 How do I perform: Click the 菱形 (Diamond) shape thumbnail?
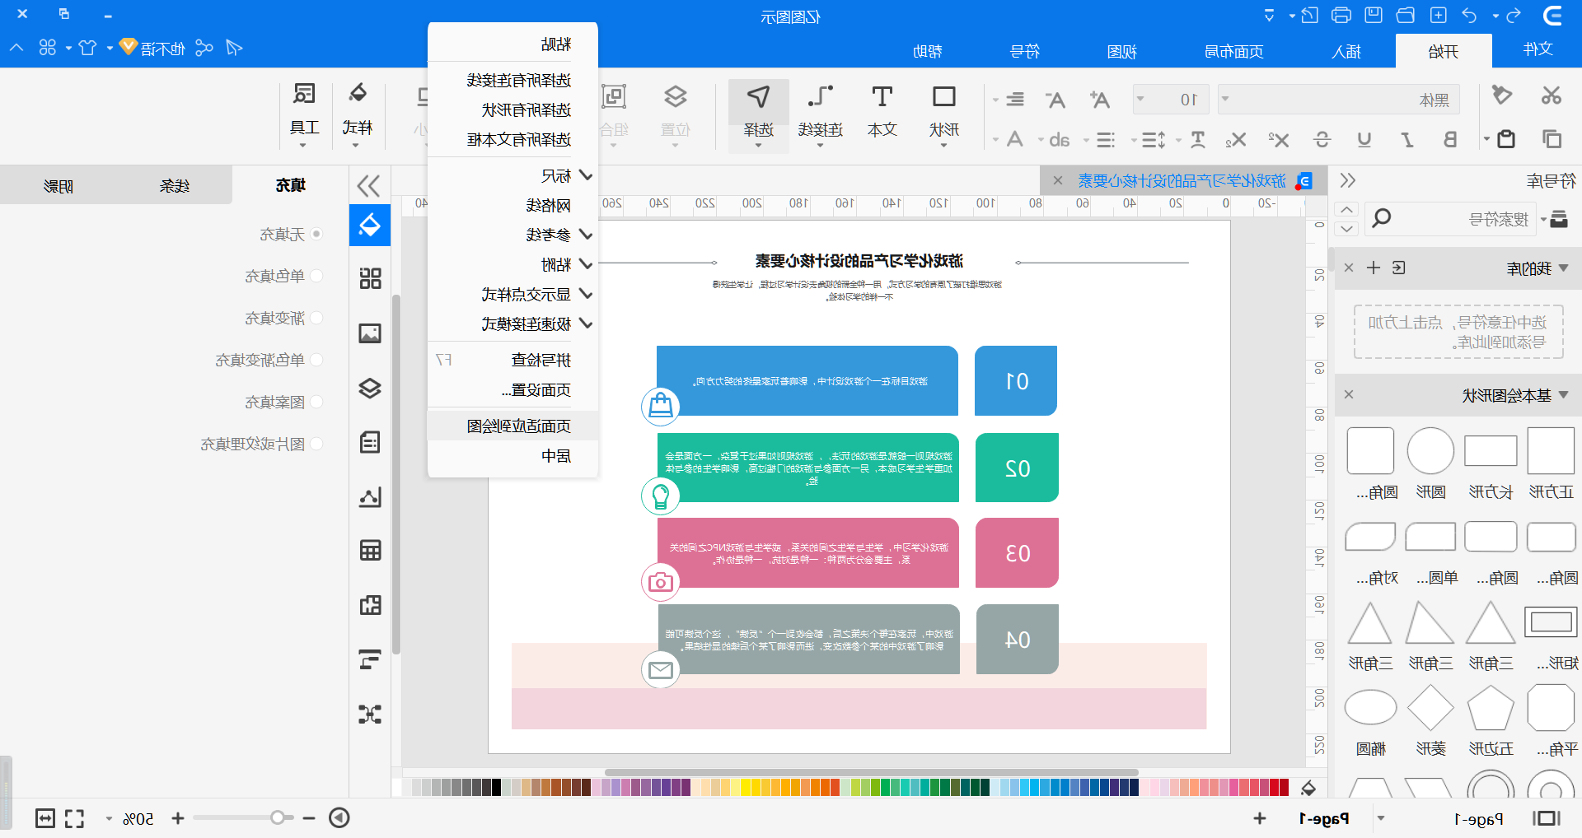(1430, 708)
